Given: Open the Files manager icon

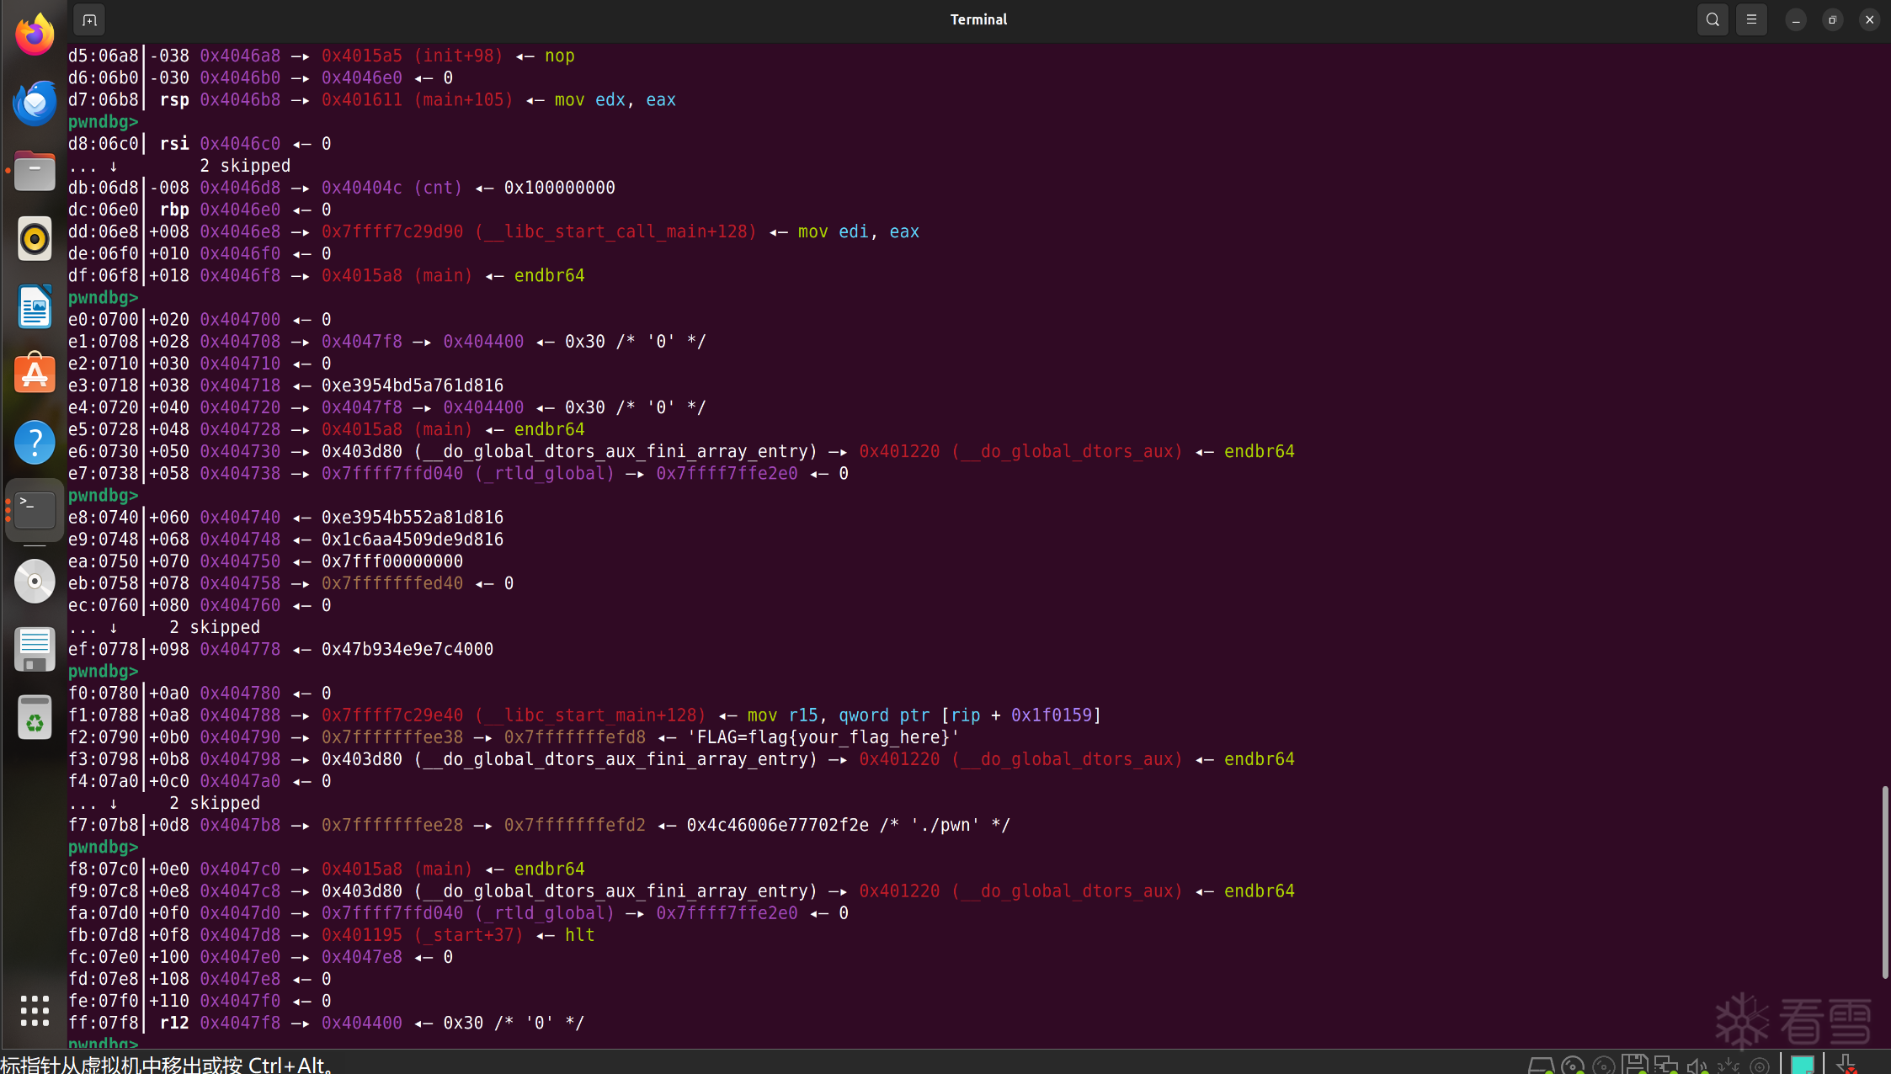Looking at the screenshot, I should point(35,172).
